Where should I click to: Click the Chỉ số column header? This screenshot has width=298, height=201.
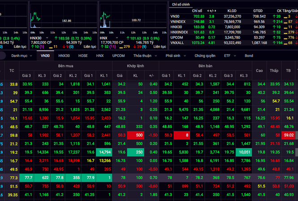pos(197,11)
